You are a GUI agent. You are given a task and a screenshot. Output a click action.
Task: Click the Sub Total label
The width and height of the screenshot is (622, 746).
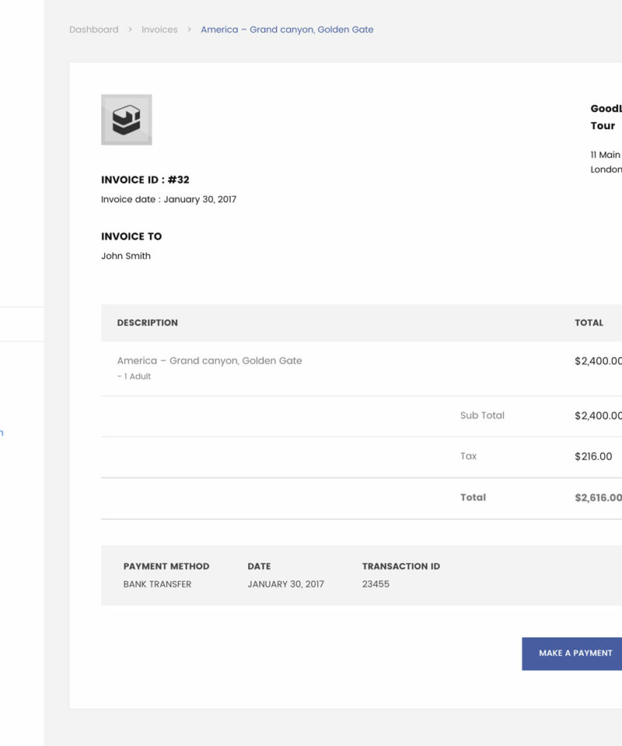(482, 416)
